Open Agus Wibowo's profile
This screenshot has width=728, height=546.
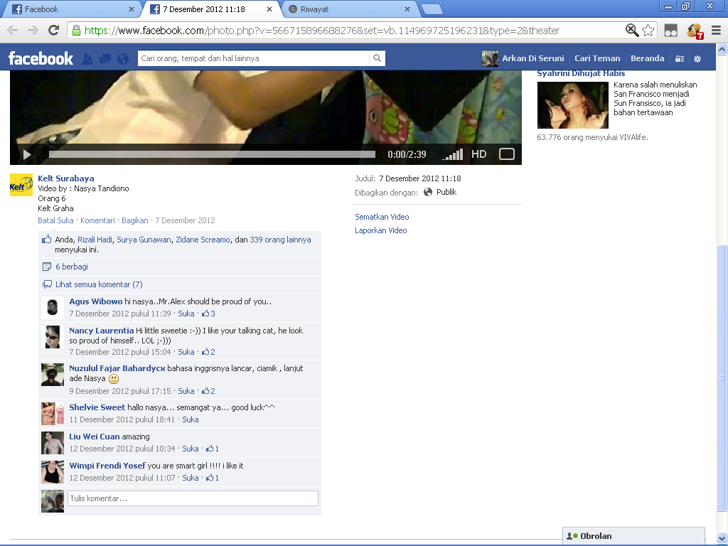(x=96, y=301)
